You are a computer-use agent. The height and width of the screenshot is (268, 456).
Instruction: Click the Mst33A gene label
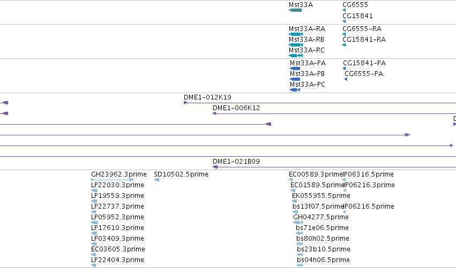(301, 5)
